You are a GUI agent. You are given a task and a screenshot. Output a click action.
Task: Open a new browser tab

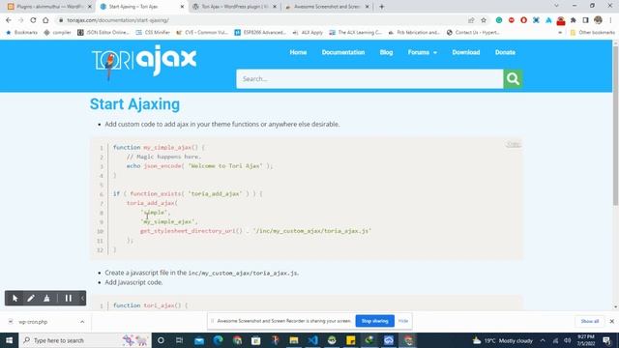coord(381,7)
